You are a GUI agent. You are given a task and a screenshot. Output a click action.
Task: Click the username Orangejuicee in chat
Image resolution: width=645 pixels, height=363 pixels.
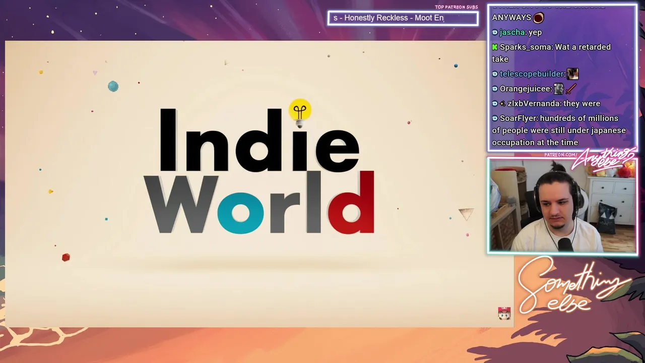526,89
